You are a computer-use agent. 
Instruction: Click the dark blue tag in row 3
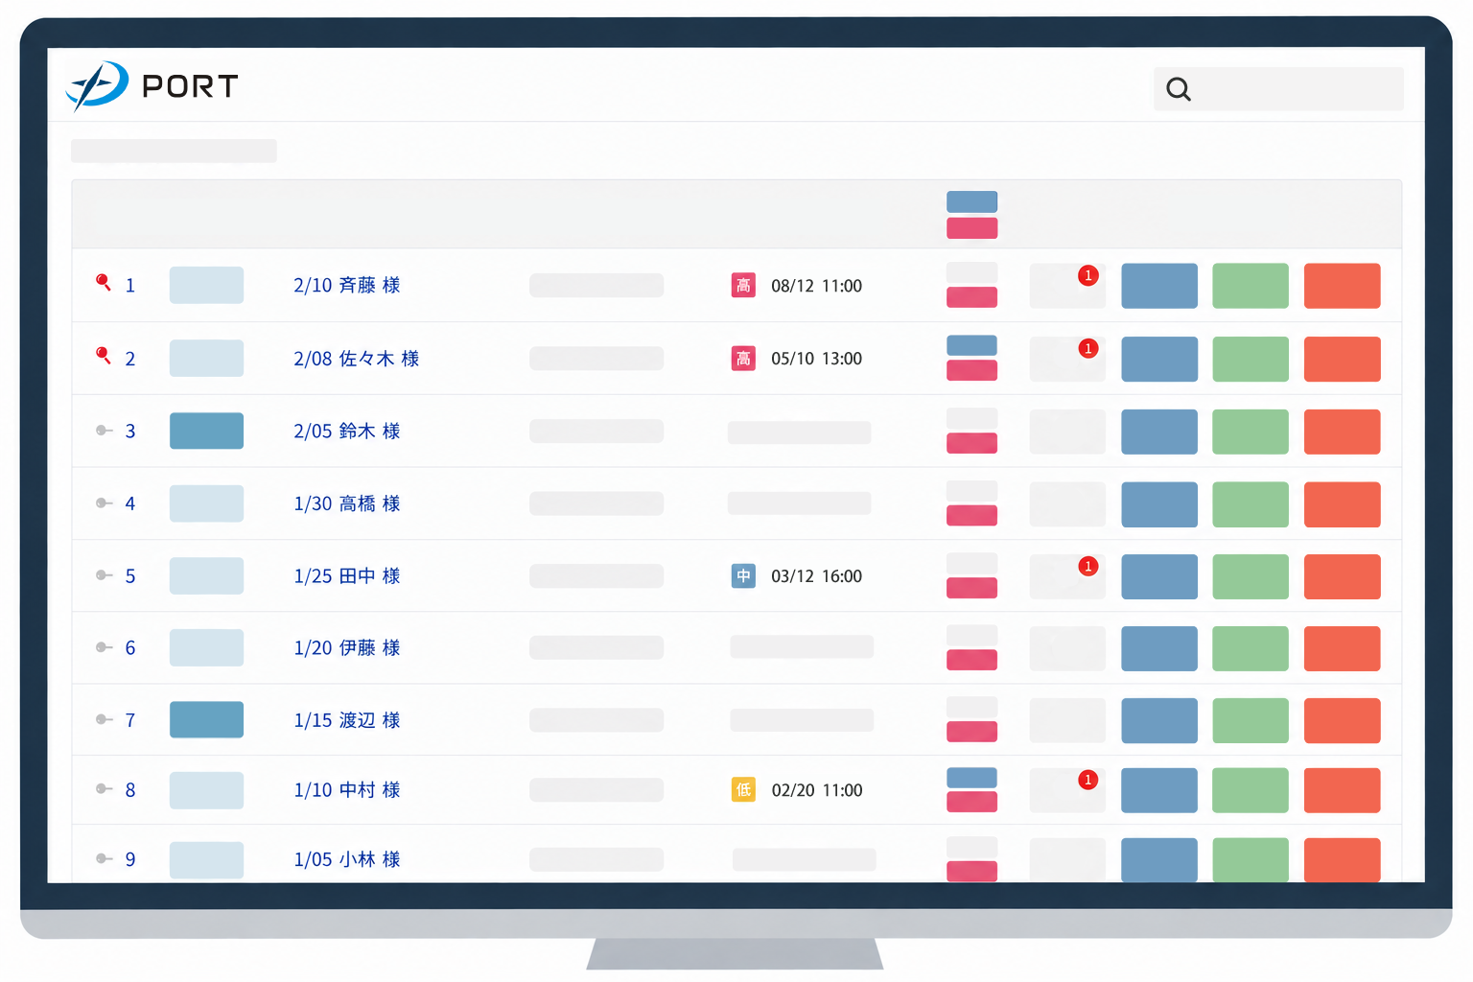[206, 431]
